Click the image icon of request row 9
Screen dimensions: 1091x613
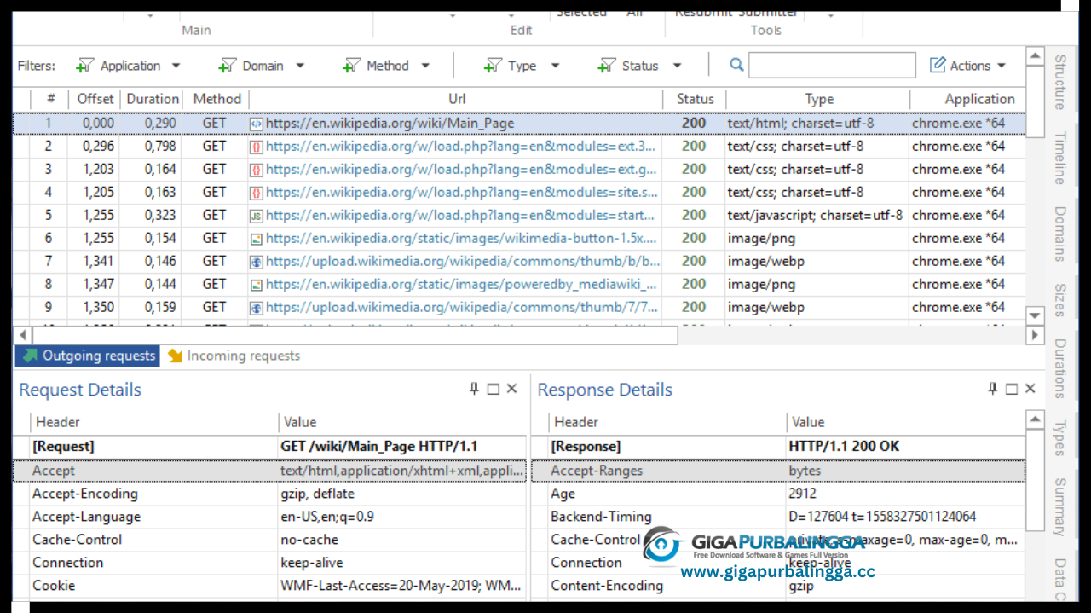click(256, 308)
